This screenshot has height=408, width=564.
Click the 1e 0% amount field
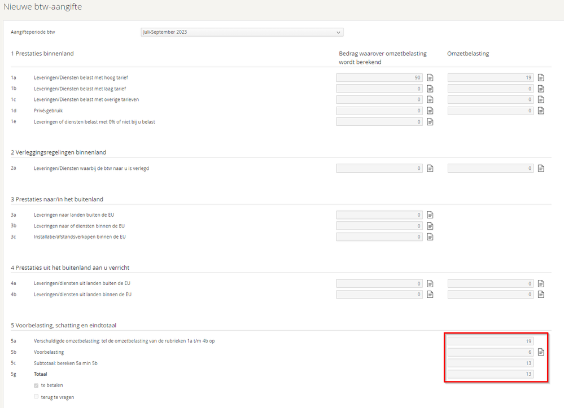[379, 122]
